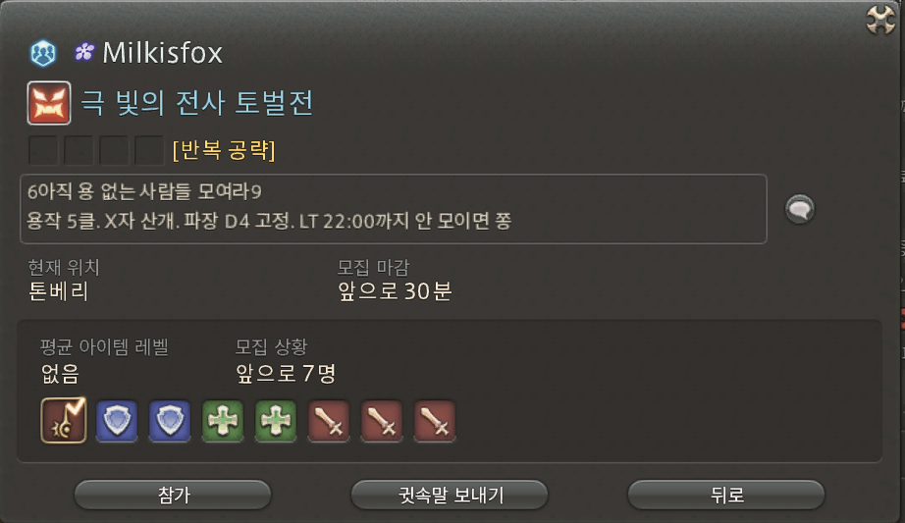Select the leftmost green healer cross slot
The width and height of the screenshot is (905, 523).
223,421
